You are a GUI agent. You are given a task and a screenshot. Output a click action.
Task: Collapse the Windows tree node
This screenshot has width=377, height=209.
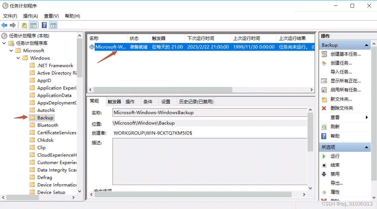(x=18, y=58)
